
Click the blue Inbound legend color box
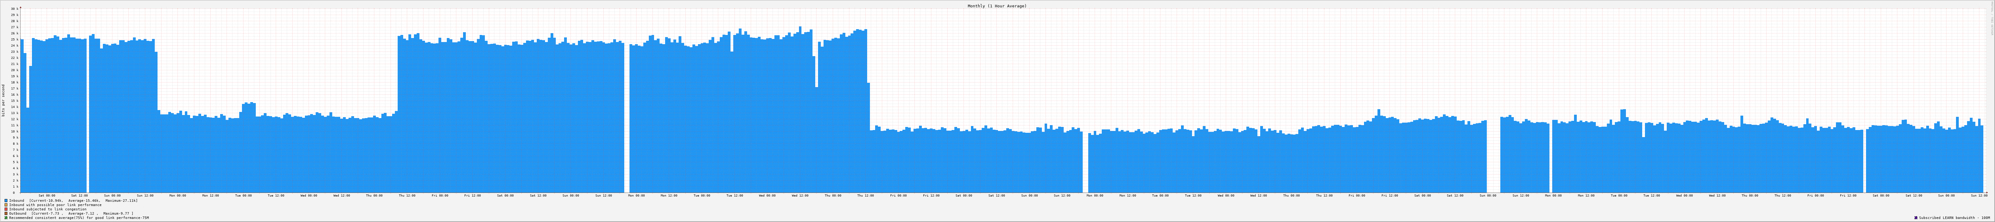click(6, 200)
